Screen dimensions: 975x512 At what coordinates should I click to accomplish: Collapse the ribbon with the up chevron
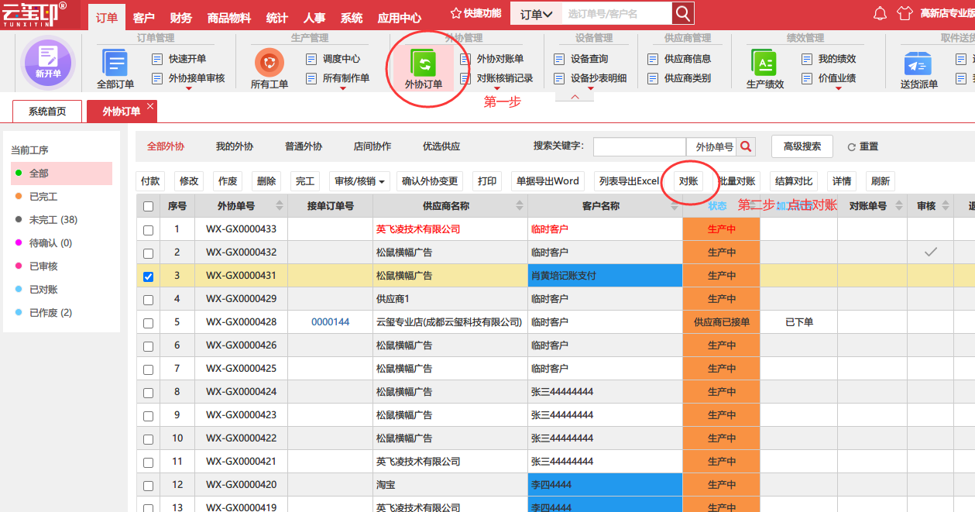coord(575,97)
